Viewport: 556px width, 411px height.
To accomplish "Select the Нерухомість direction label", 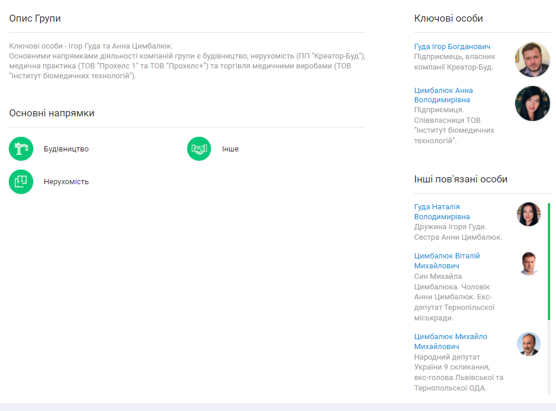I will click(66, 182).
